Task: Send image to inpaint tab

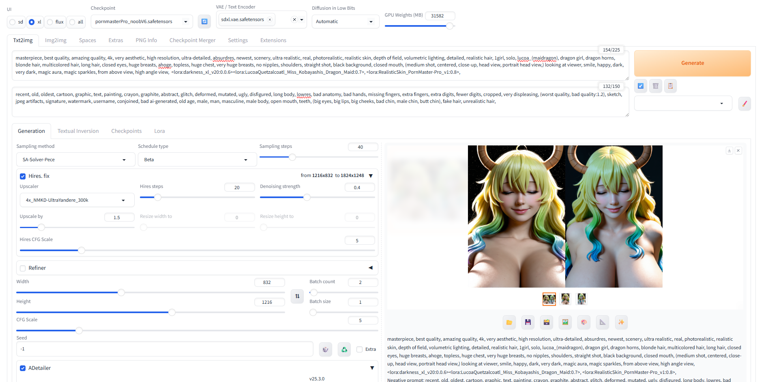Action: (x=584, y=322)
